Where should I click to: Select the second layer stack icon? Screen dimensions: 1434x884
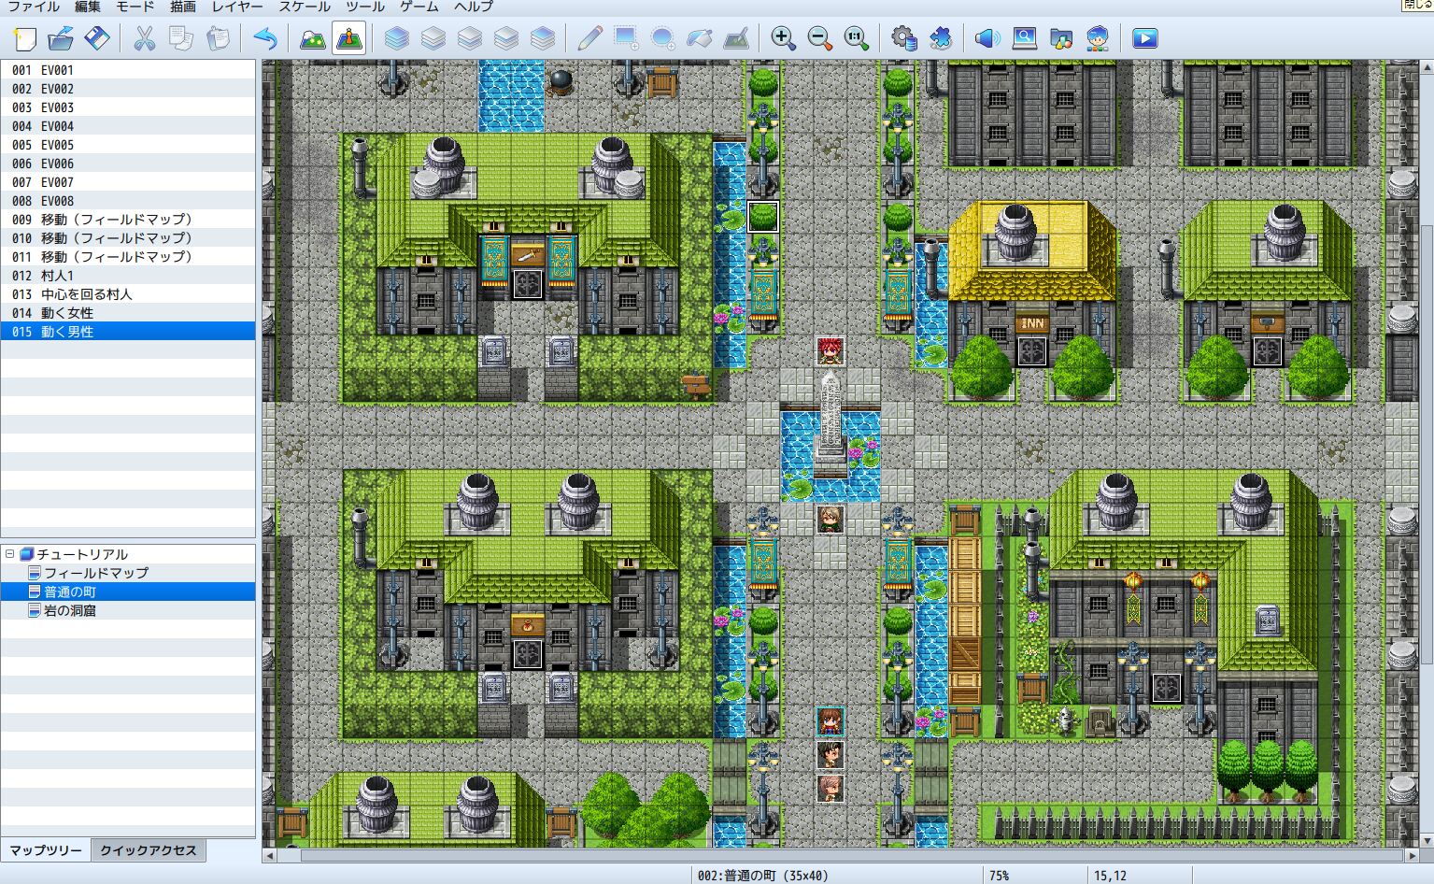point(433,38)
